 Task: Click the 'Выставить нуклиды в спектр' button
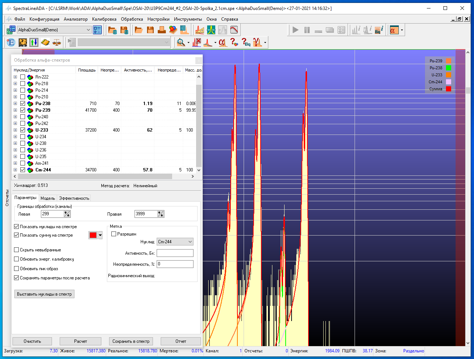(x=43, y=294)
